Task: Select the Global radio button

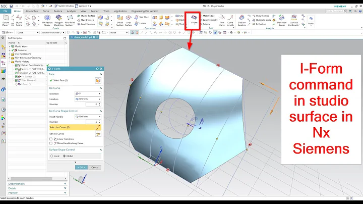Action: point(65,156)
